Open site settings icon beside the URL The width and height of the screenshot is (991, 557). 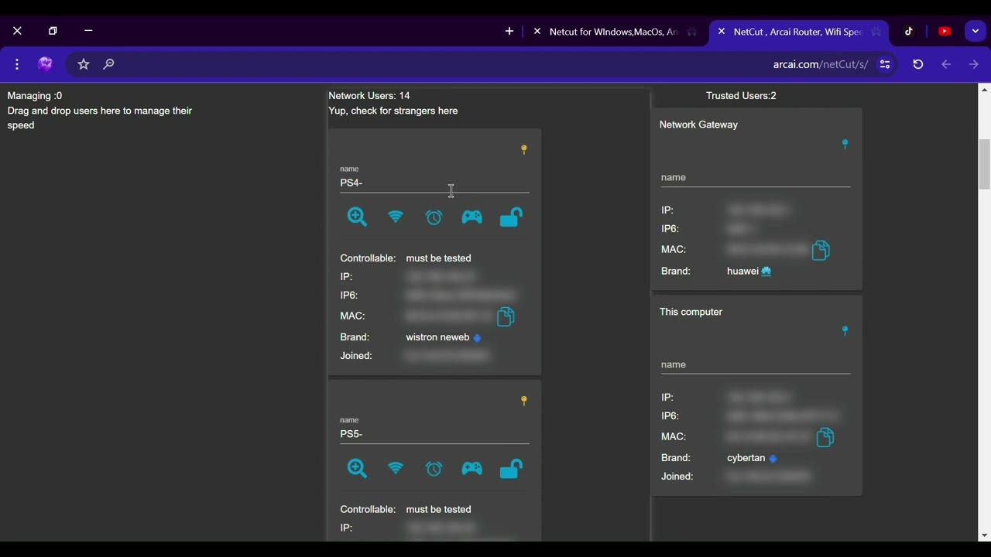click(x=885, y=64)
